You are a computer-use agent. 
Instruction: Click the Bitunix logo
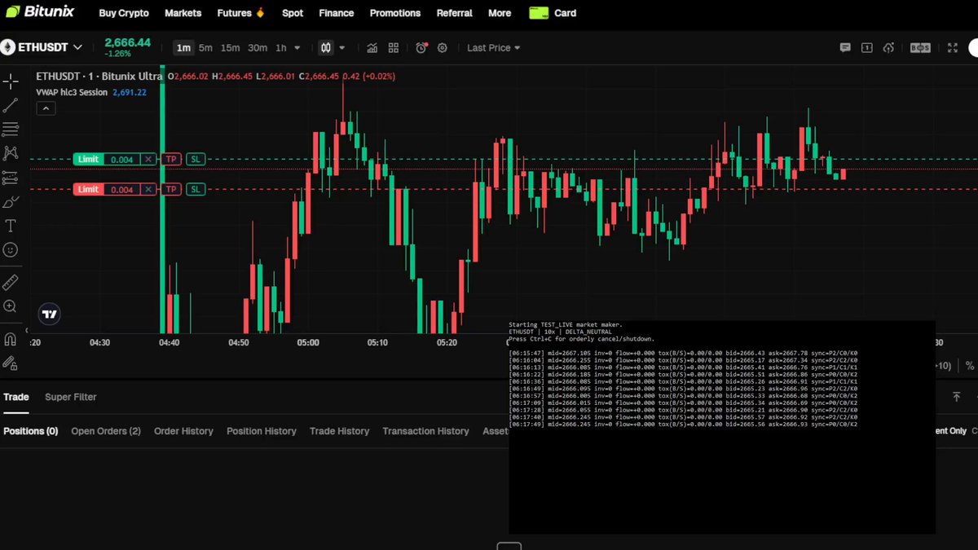pyautogui.click(x=38, y=12)
